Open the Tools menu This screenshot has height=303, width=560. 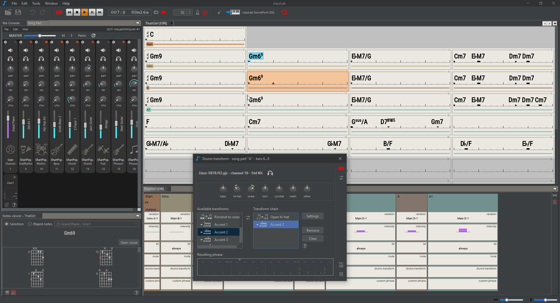tap(36, 3)
